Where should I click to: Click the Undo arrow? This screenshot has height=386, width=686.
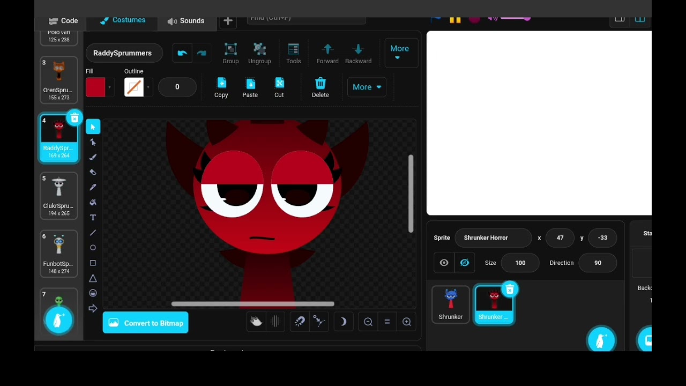[182, 53]
